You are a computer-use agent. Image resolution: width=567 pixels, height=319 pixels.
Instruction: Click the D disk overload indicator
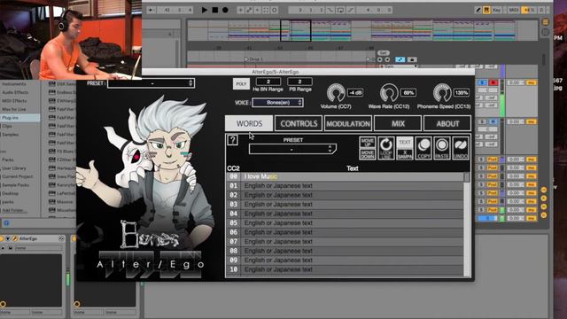pos(541,10)
